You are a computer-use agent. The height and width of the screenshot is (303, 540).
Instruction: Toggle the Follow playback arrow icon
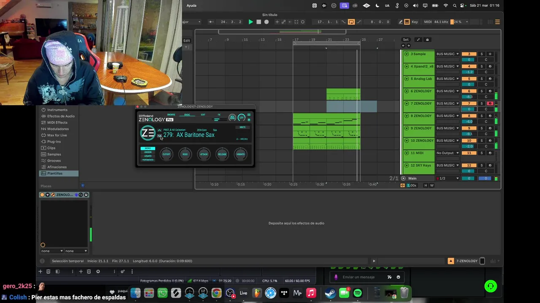211,22
